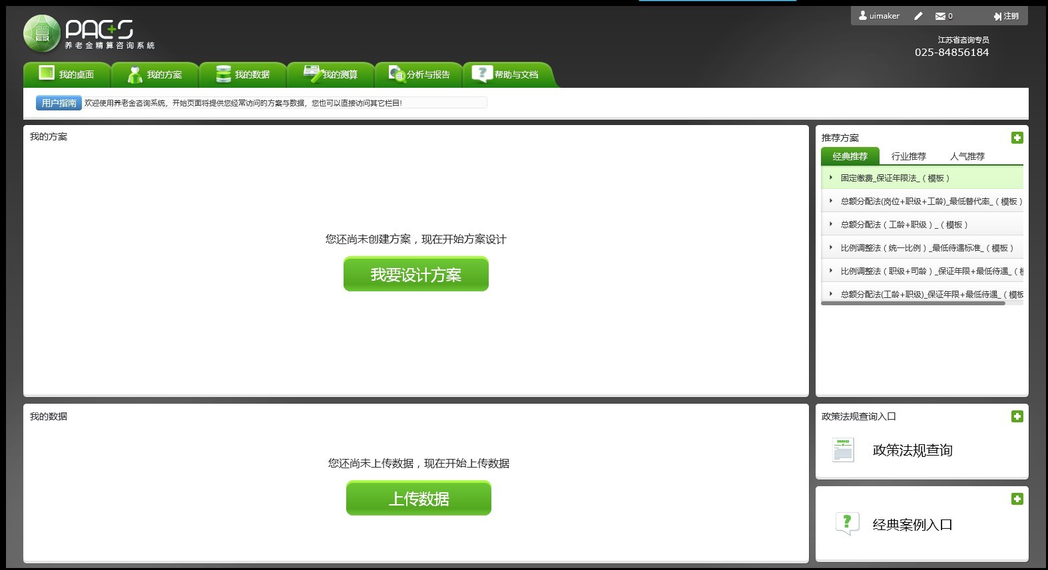This screenshot has width=1048, height=570.
Task: Open the 我的方案 tab
Action: (155, 74)
